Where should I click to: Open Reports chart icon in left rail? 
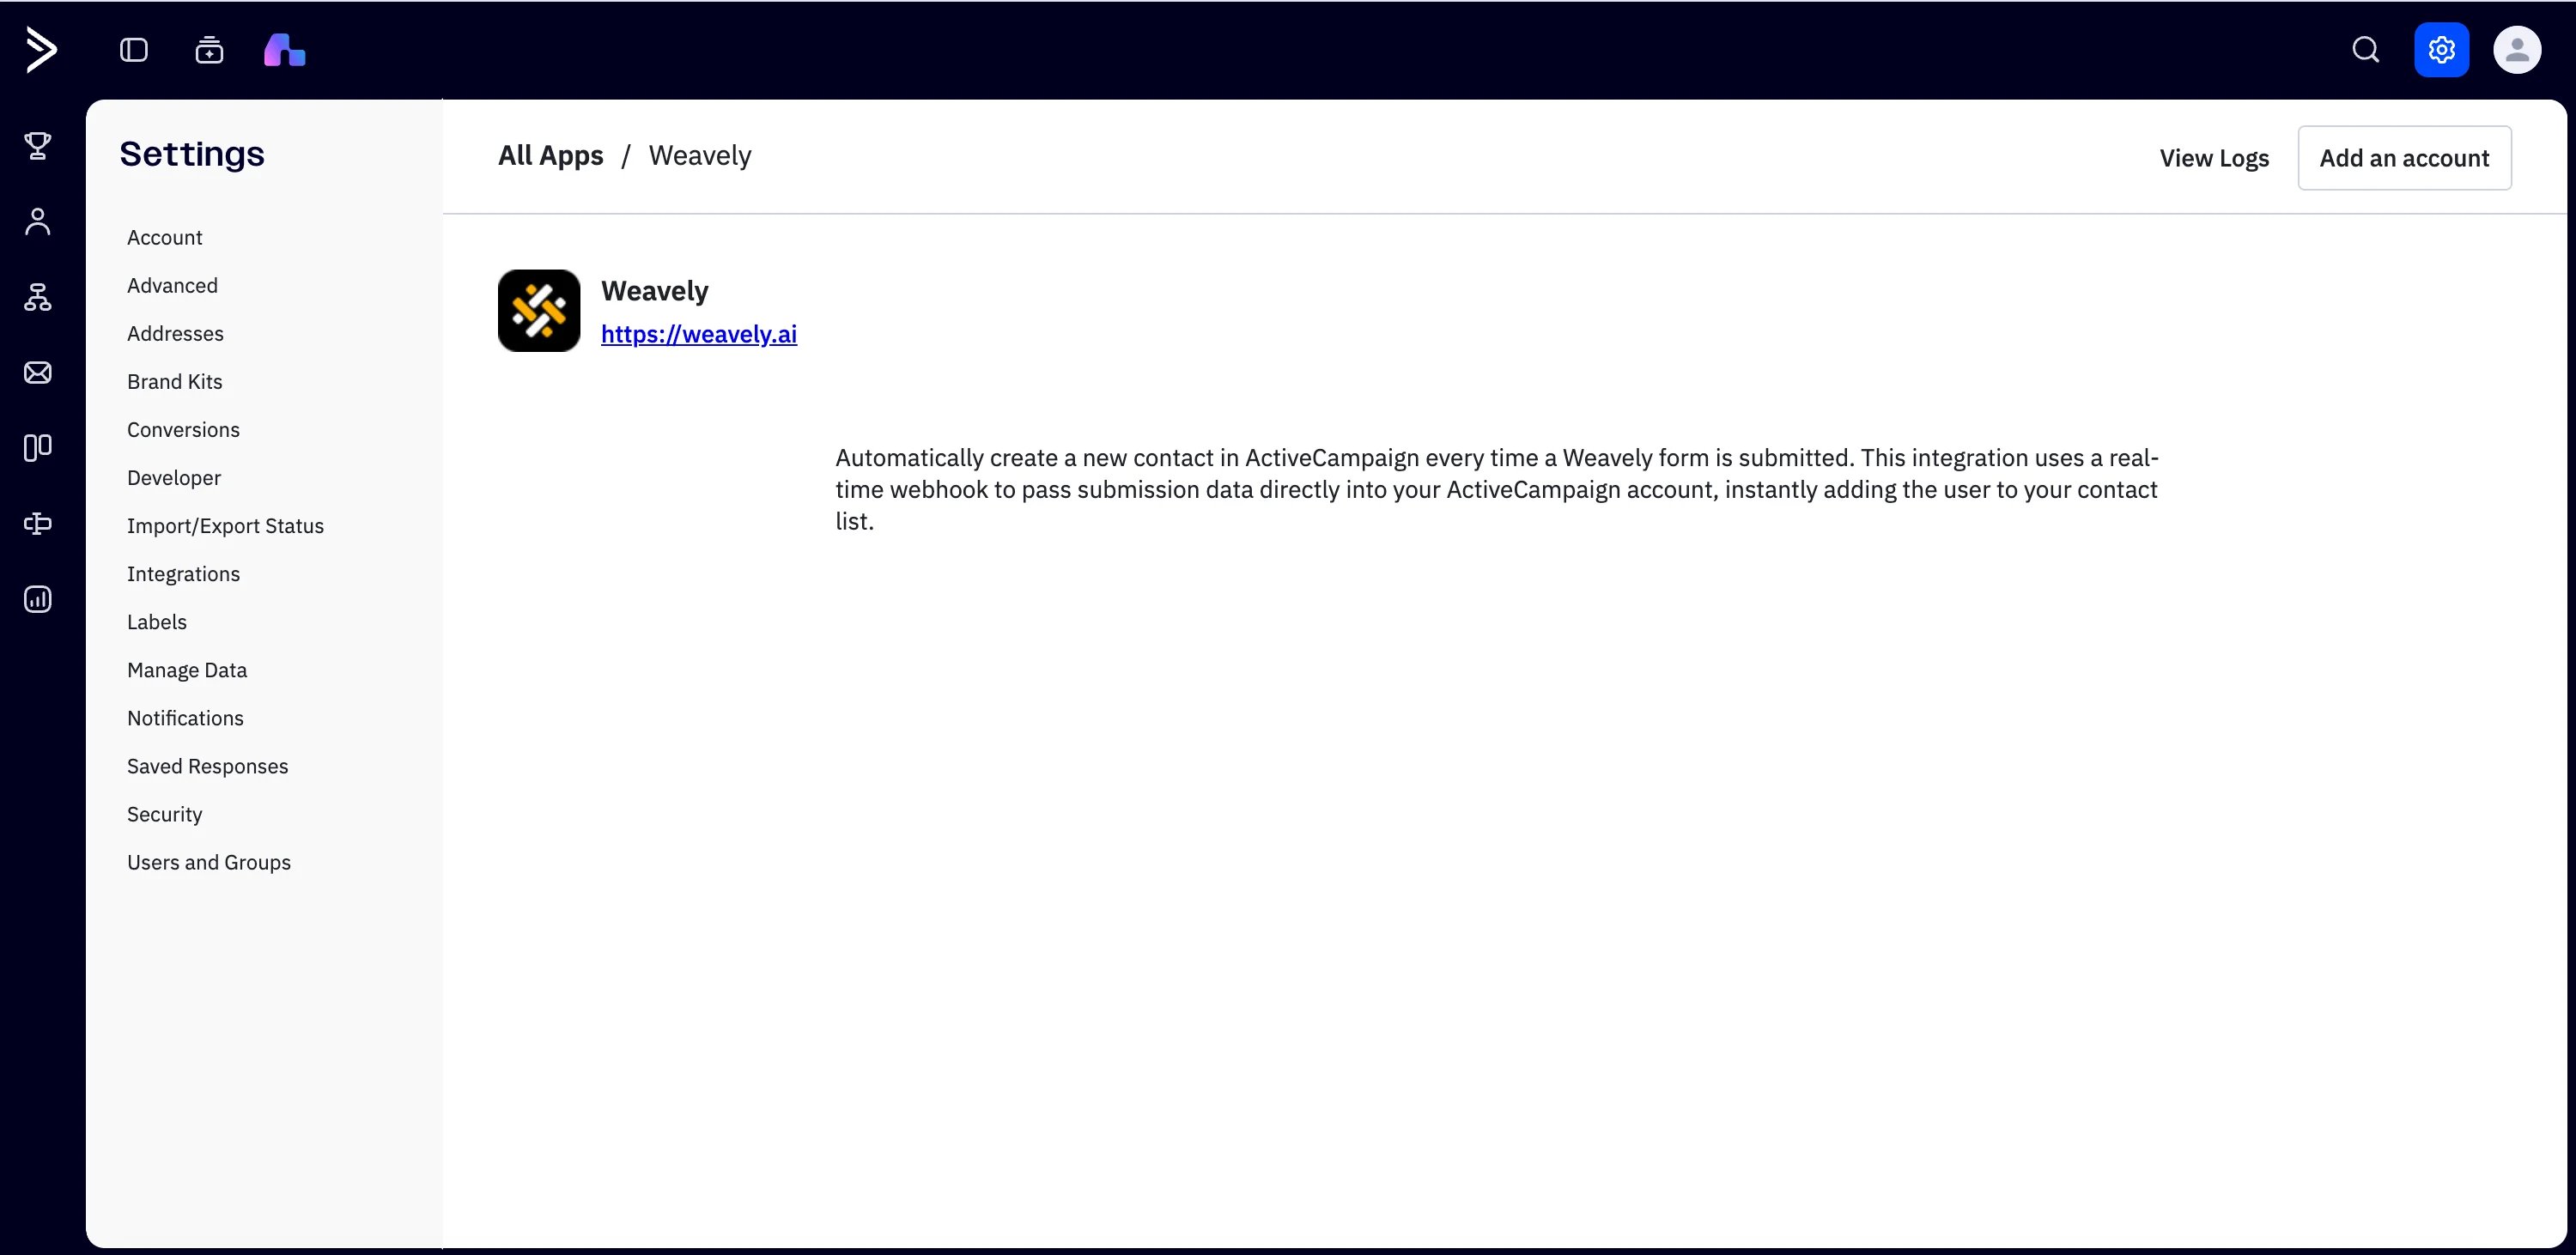[x=38, y=599]
